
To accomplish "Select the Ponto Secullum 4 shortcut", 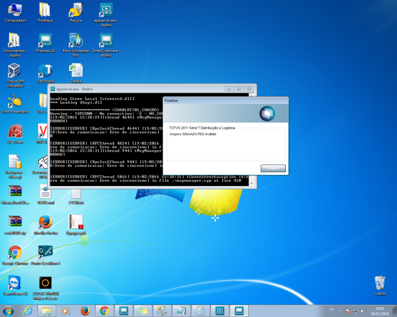I will 45,255.
